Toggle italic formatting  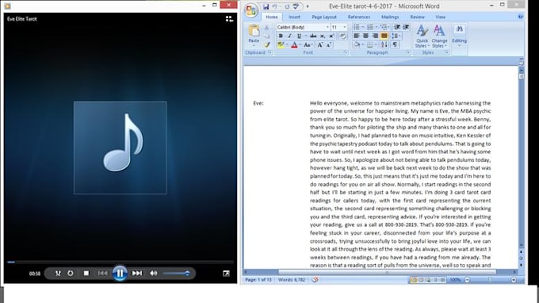tap(289, 36)
